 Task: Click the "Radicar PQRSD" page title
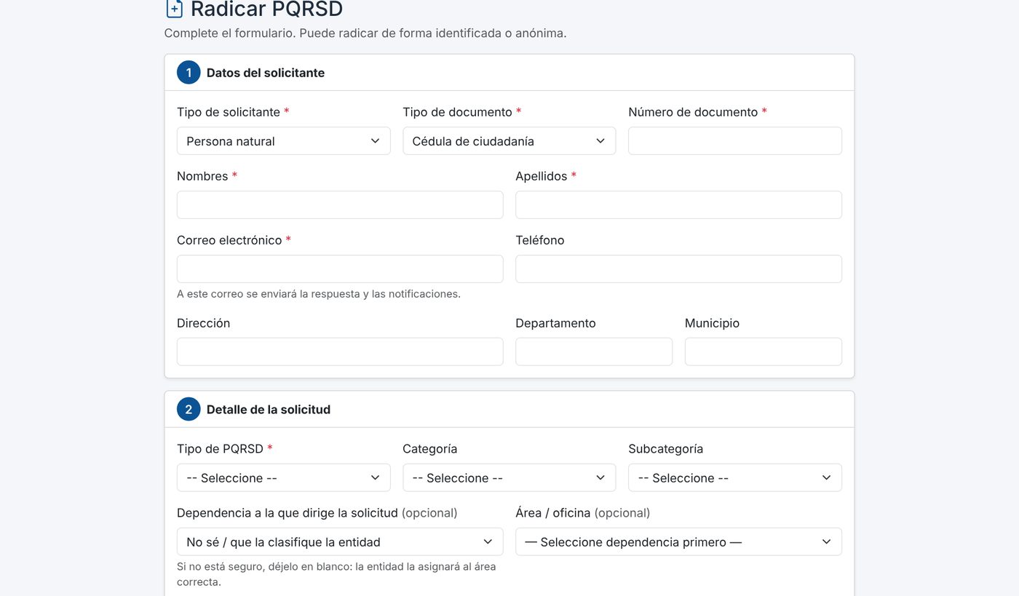(x=266, y=9)
